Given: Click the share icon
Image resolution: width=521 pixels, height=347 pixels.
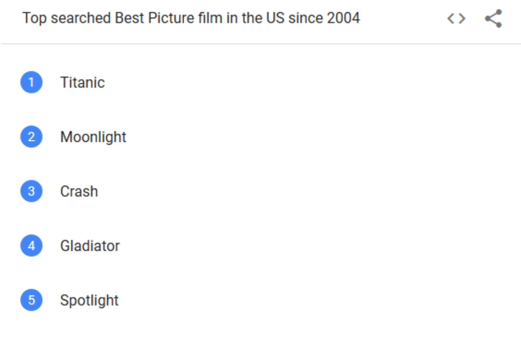Looking at the screenshot, I should pyautogui.click(x=493, y=19).
